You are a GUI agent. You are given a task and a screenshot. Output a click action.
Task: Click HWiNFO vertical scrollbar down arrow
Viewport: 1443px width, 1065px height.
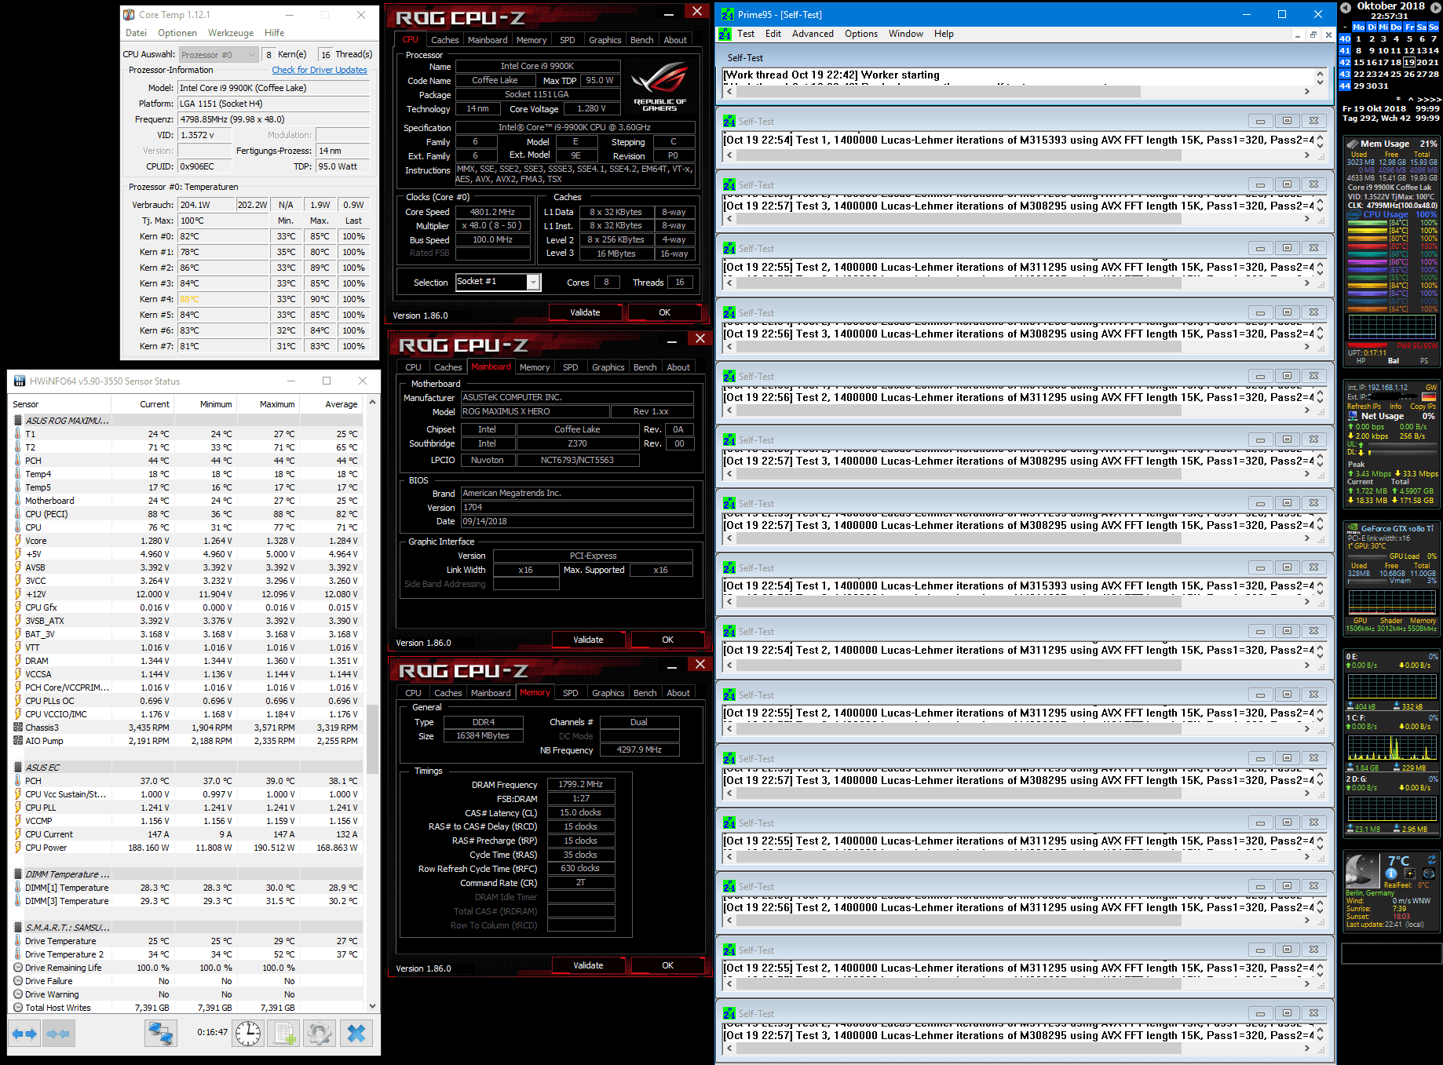372,1006
